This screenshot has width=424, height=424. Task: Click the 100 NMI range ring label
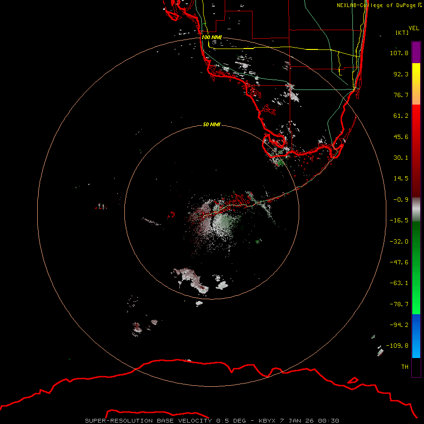pyautogui.click(x=212, y=37)
